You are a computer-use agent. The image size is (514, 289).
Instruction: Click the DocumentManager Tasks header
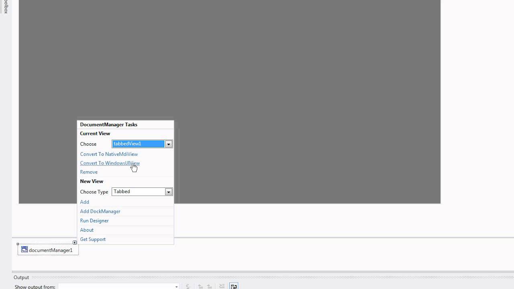coord(108,124)
